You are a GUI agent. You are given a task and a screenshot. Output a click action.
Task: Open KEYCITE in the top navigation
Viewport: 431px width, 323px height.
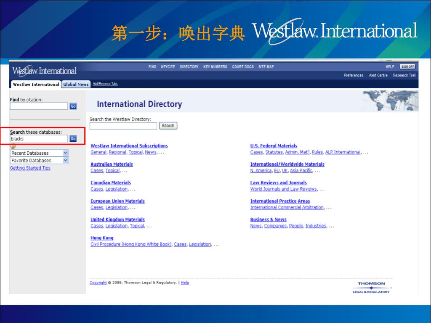click(x=168, y=67)
